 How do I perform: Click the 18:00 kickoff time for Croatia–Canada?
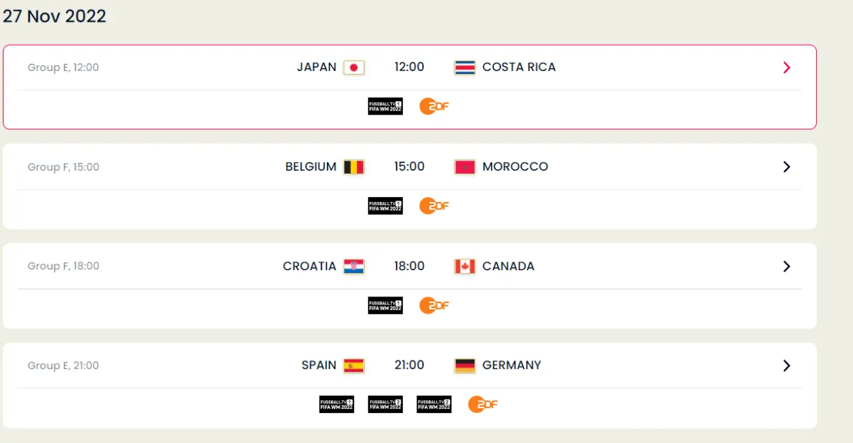pos(409,267)
